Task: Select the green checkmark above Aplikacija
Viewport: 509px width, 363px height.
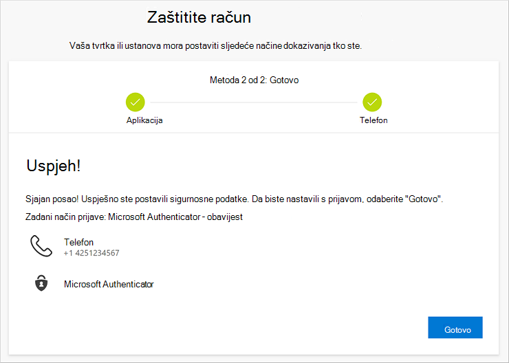Action: 136,102
